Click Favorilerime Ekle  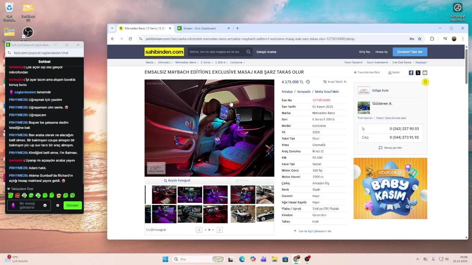[367, 73]
